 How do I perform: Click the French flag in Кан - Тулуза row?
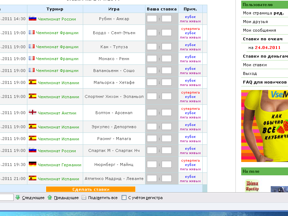(x=32, y=46)
